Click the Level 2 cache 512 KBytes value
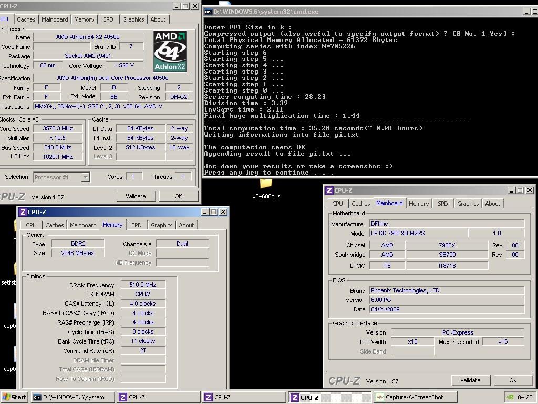The width and height of the screenshot is (538, 404). (140, 147)
